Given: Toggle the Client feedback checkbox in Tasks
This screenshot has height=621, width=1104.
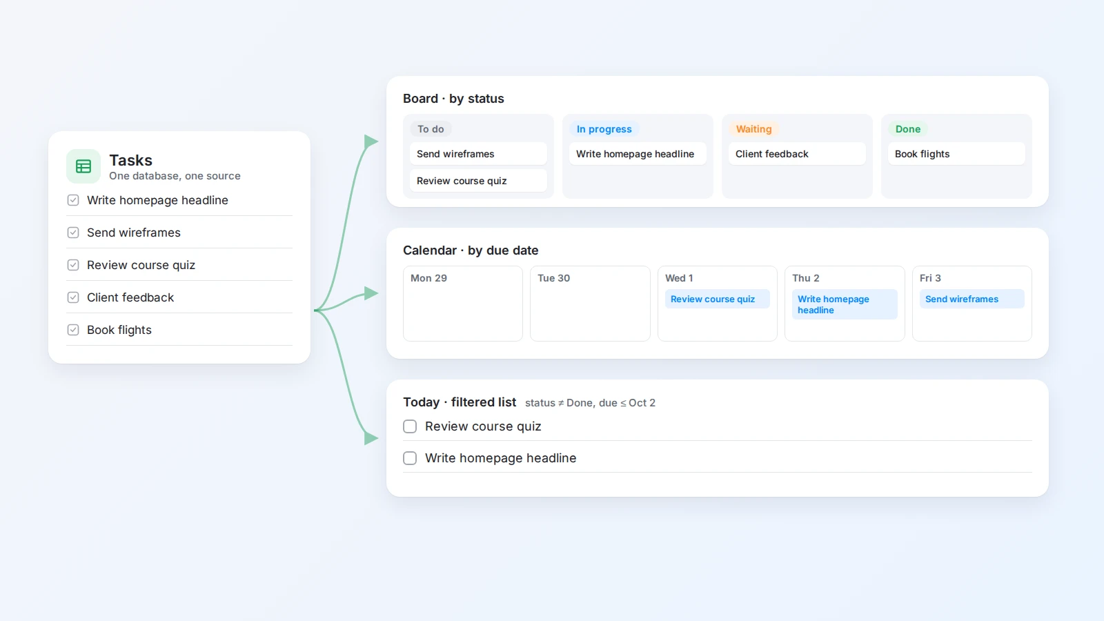Looking at the screenshot, I should [73, 297].
